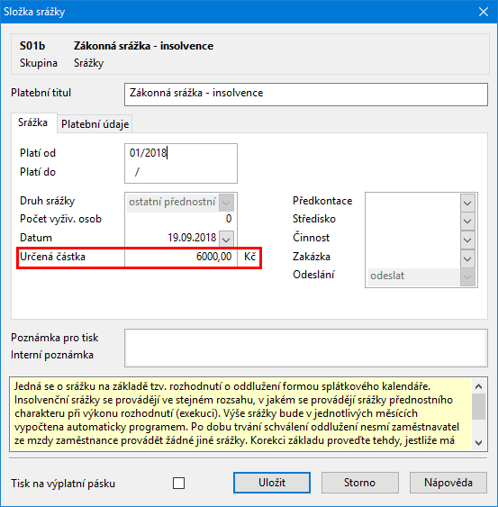
Task: Expand the Středisko dropdown
Action: (x=467, y=222)
